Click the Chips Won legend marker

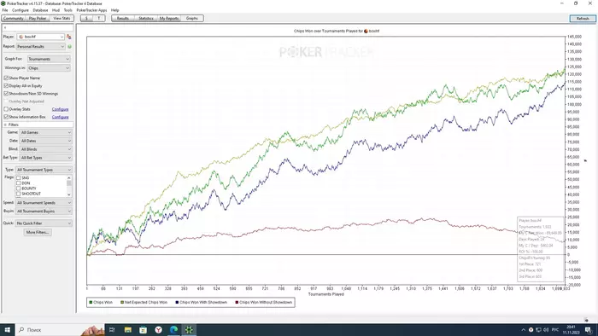[91, 302]
